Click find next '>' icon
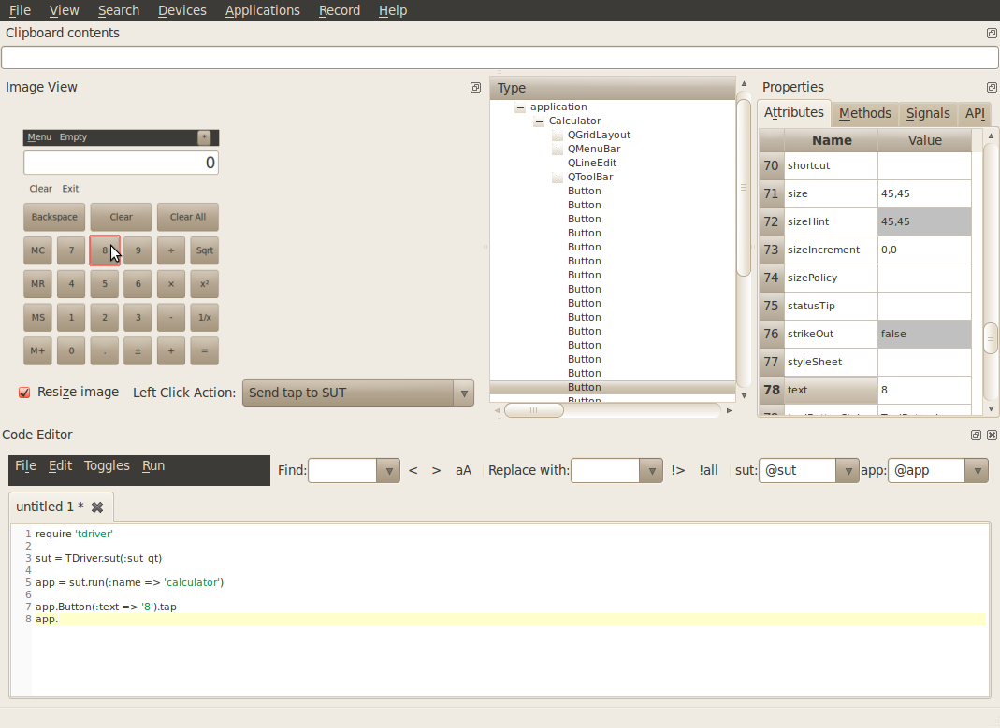The image size is (1000, 728). tap(436, 470)
